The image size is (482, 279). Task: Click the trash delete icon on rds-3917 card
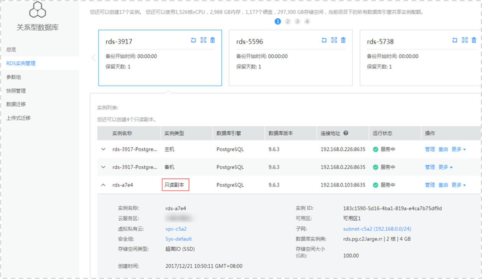click(x=213, y=40)
